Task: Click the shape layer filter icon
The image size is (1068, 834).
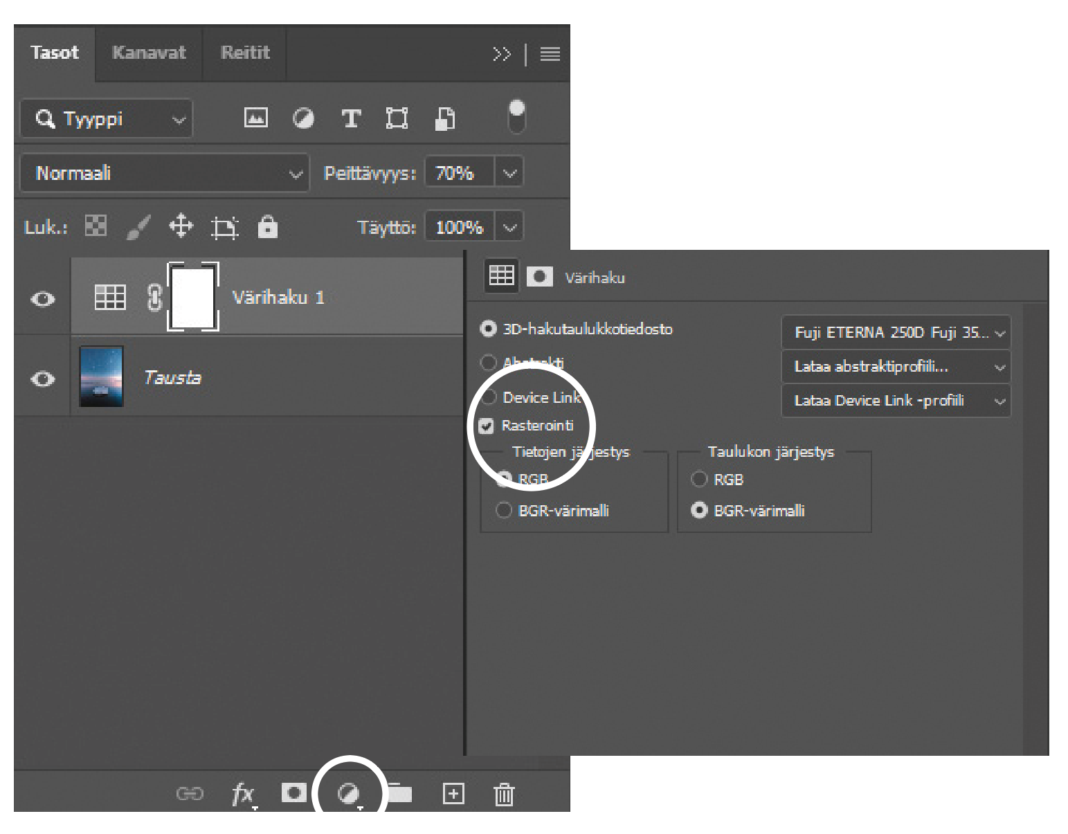Action: coord(397,119)
